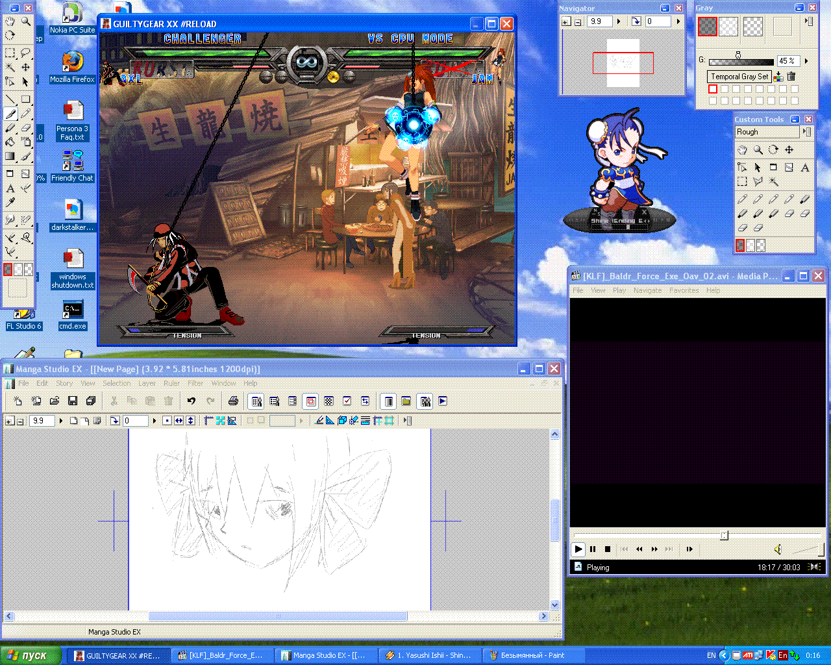Click New Page icon in Manga Studio toolbar
Viewport: 831px width, 665px height.
(18, 401)
